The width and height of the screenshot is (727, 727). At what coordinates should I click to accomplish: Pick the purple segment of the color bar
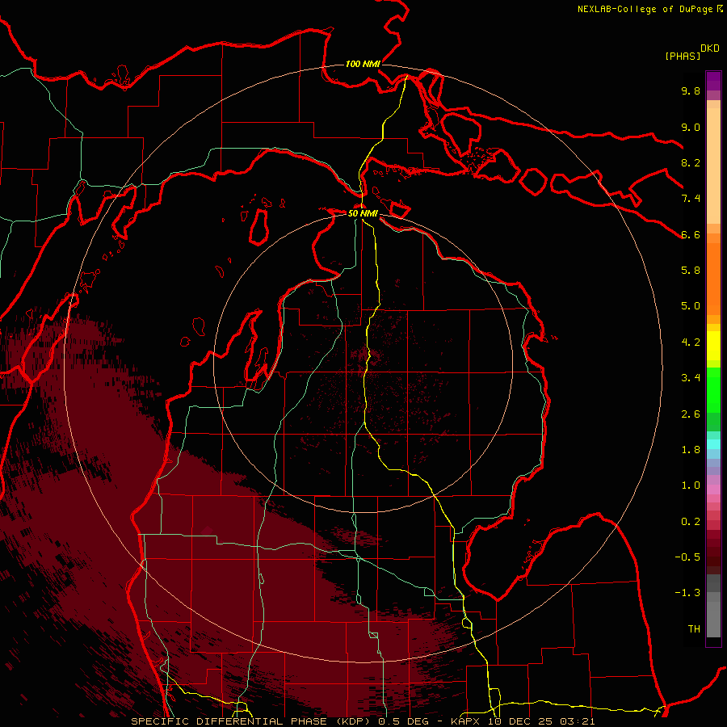713,81
